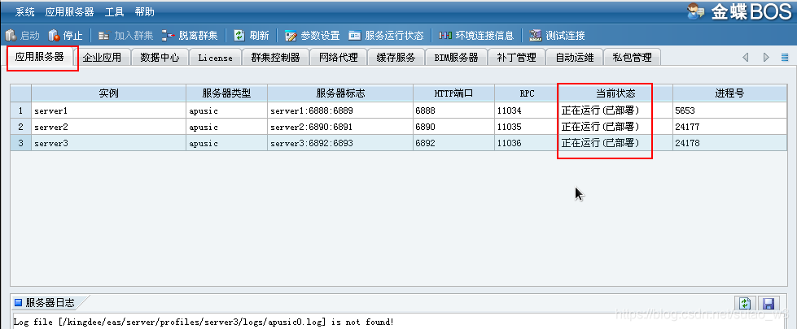Click row number 2 header
The height and width of the screenshot is (329, 797).
21,127
